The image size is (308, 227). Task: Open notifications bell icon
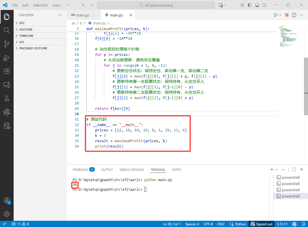(x=303, y=224)
